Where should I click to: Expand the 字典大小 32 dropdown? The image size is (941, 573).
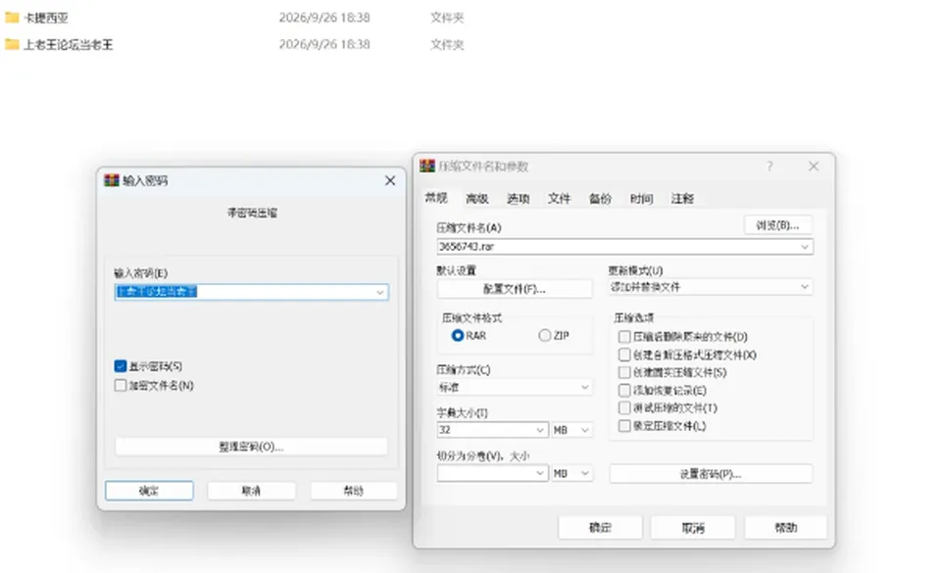539,430
